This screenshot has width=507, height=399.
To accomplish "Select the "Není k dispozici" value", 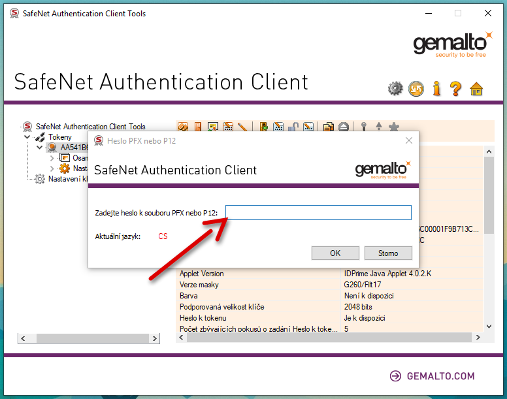I will [369, 296].
